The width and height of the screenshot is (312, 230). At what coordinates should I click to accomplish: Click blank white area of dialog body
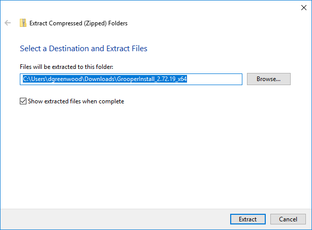152,152
